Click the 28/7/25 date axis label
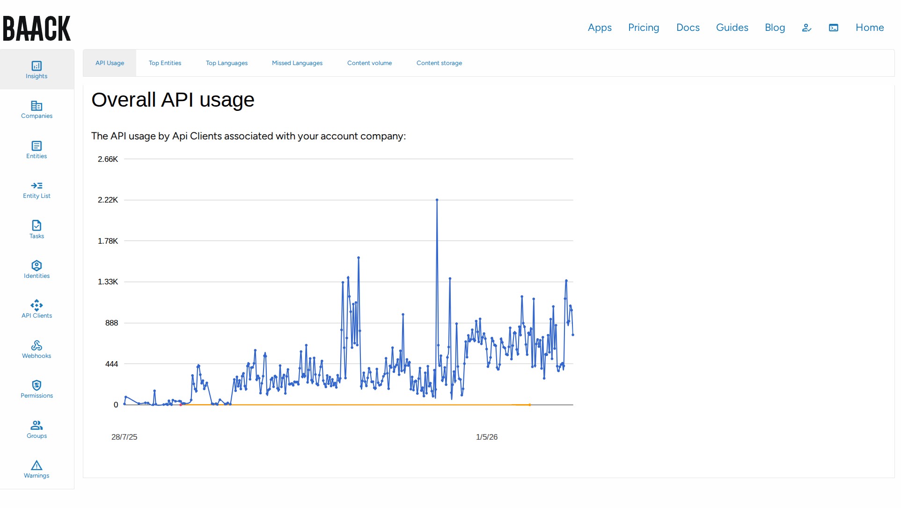The image size is (901, 508). 124,437
